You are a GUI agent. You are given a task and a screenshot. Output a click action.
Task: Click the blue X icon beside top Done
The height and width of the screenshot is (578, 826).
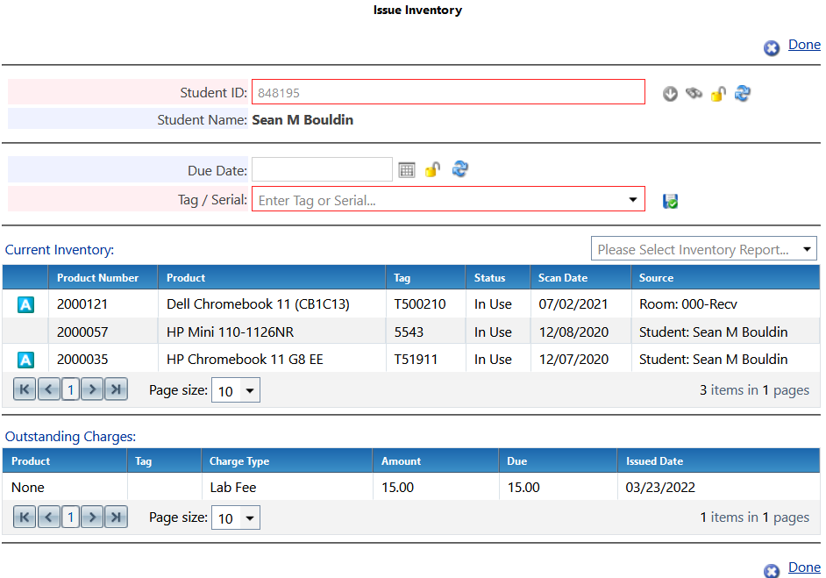pyautogui.click(x=772, y=48)
